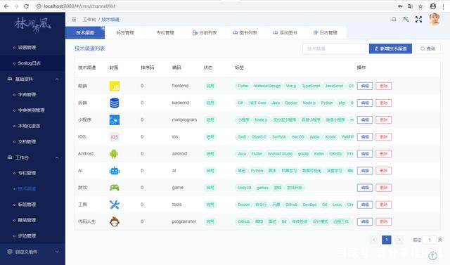
Task: Switch to the 专栏管理 tab
Action: coord(165,33)
